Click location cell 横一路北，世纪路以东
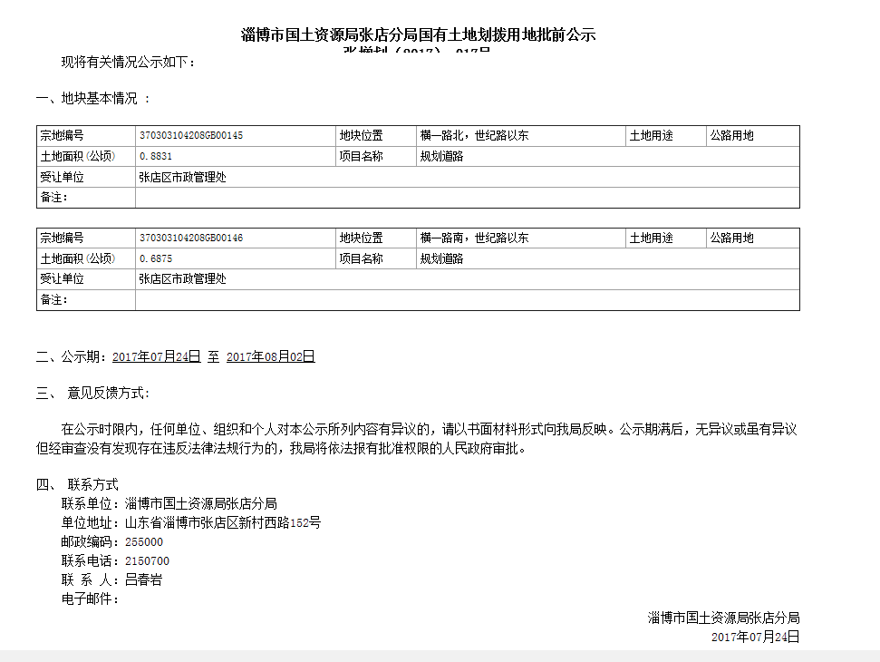Screen dimensions: 880x662 coord(474,135)
